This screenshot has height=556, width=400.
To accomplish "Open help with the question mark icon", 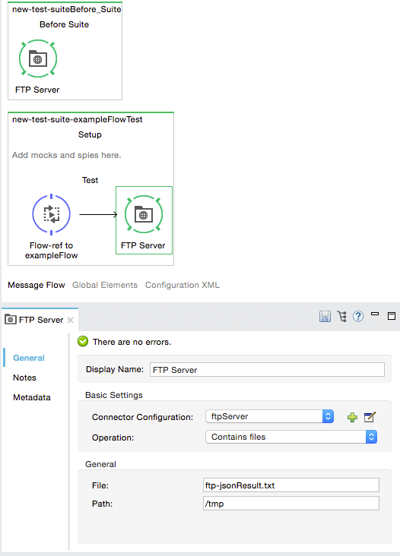I will [x=358, y=316].
